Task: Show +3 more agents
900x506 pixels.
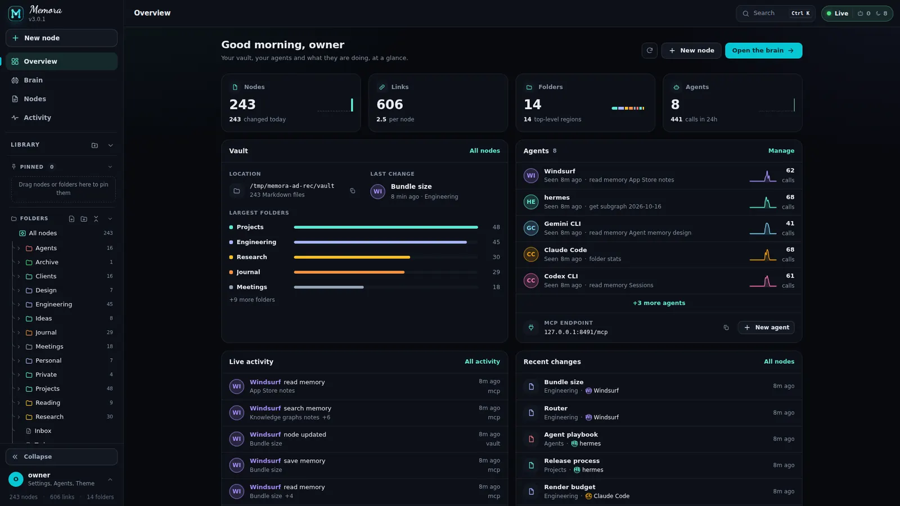Action: click(x=659, y=303)
